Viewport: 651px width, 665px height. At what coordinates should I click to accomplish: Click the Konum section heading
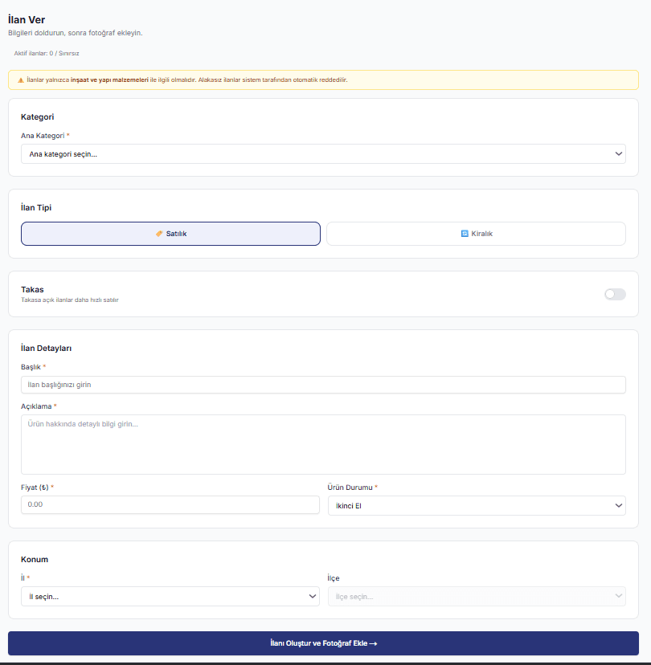(x=35, y=559)
